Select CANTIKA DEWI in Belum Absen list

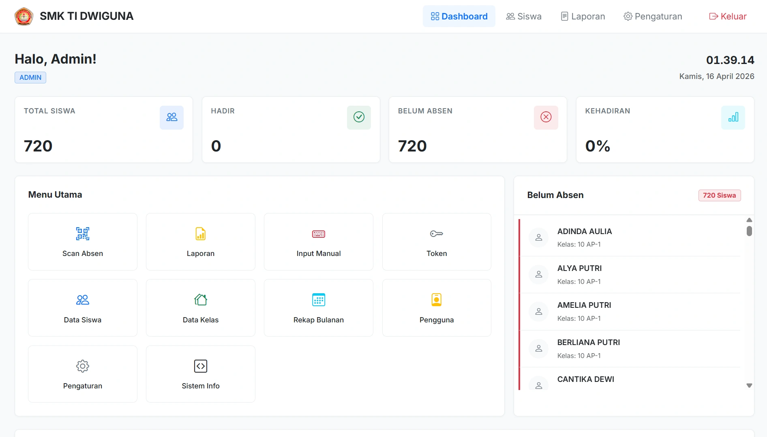tap(630, 379)
